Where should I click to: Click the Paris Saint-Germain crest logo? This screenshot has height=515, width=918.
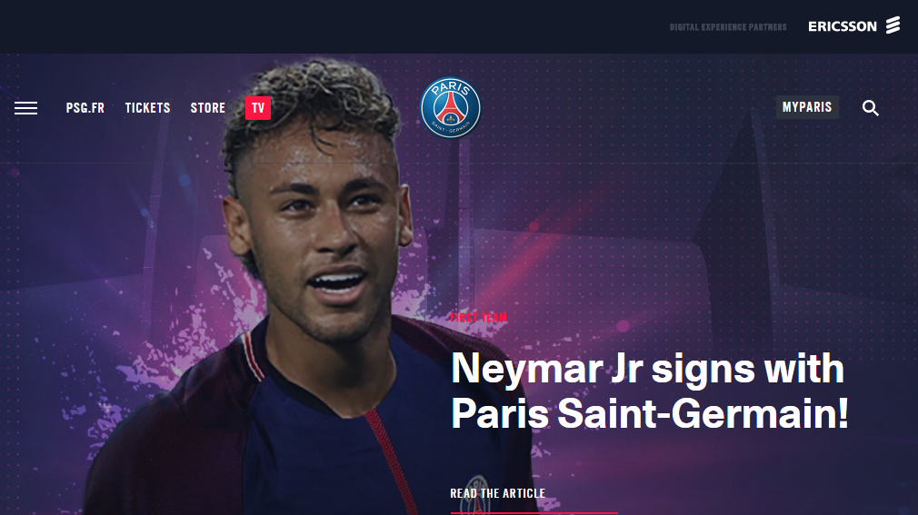[450, 108]
